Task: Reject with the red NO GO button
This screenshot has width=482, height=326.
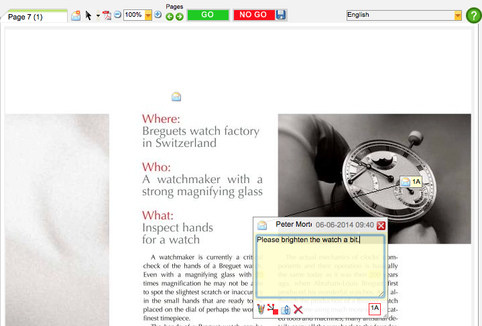Action: click(x=253, y=15)
